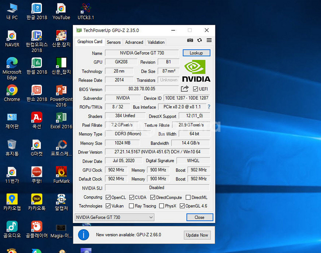The image size is (321, 253).
Task: Click the Lookup button
Action: (x=196, y=53)
